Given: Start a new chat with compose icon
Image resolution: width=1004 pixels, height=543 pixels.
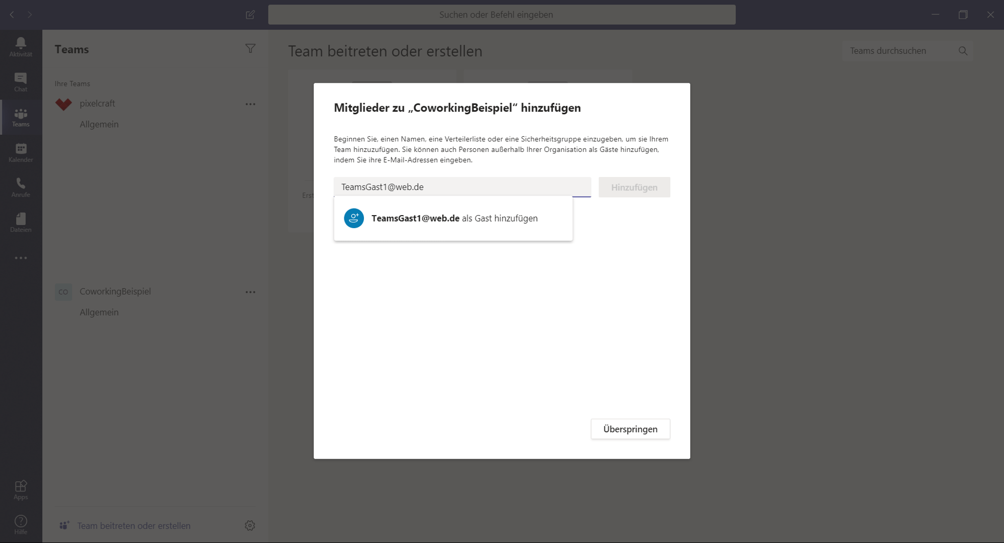Looking at the screenshot, I should pos(250,15).
